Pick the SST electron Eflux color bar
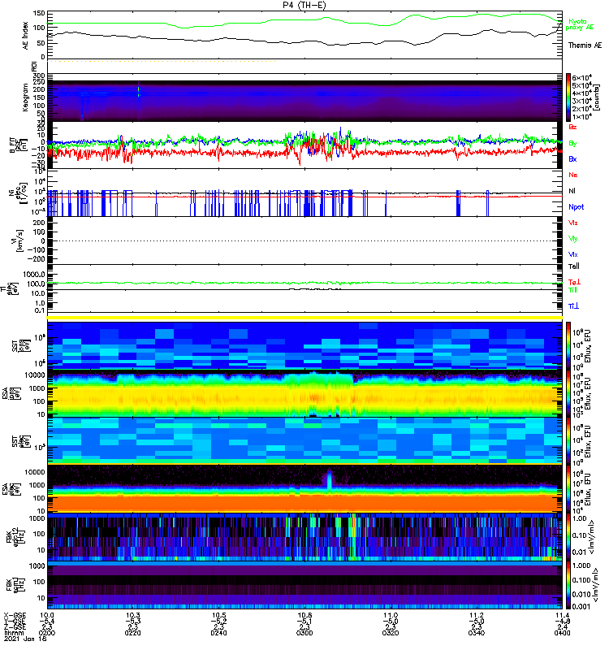609x650 pixels. [568, 440]
